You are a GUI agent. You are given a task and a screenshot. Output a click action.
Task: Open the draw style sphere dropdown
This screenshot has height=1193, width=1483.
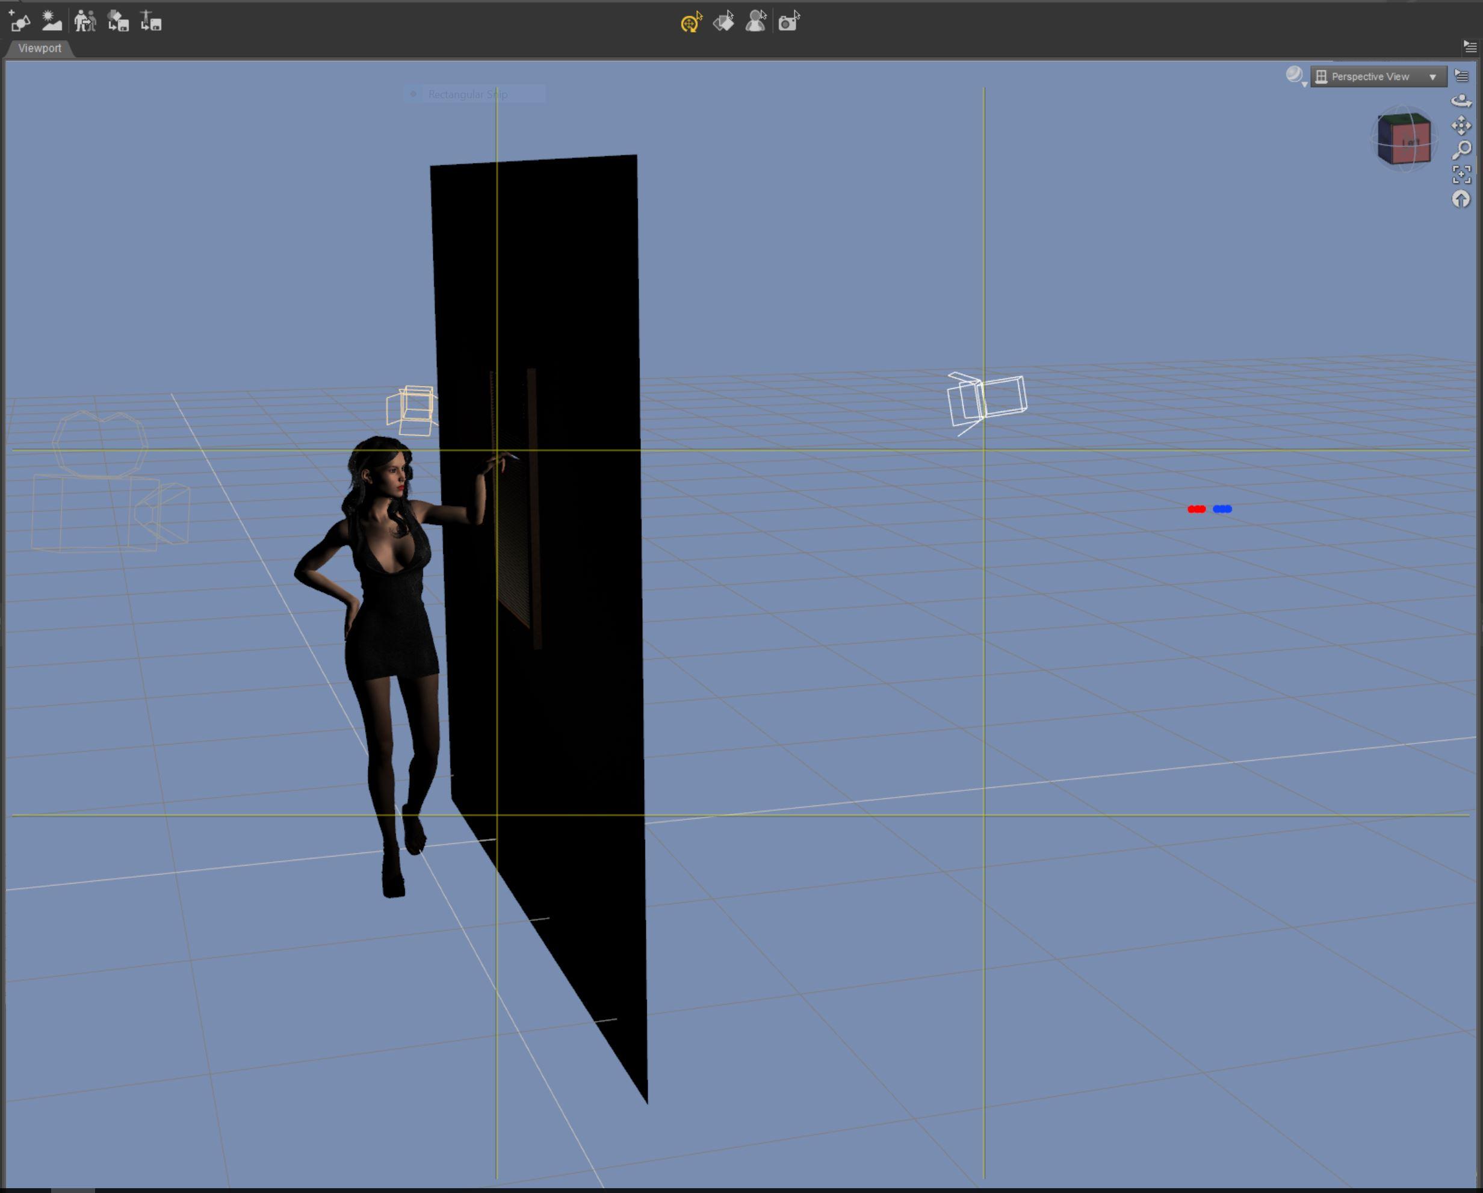click(1295, 76)
